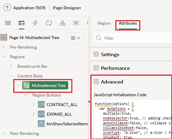The image size is (172, 139).
Task: Select the Rendering tree tab icon
Action: 21,23
